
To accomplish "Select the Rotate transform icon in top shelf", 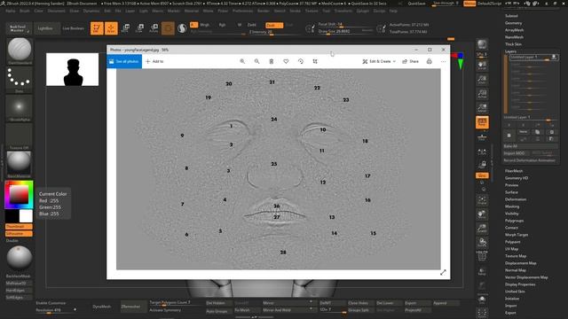I will click(x=154, y=28).
